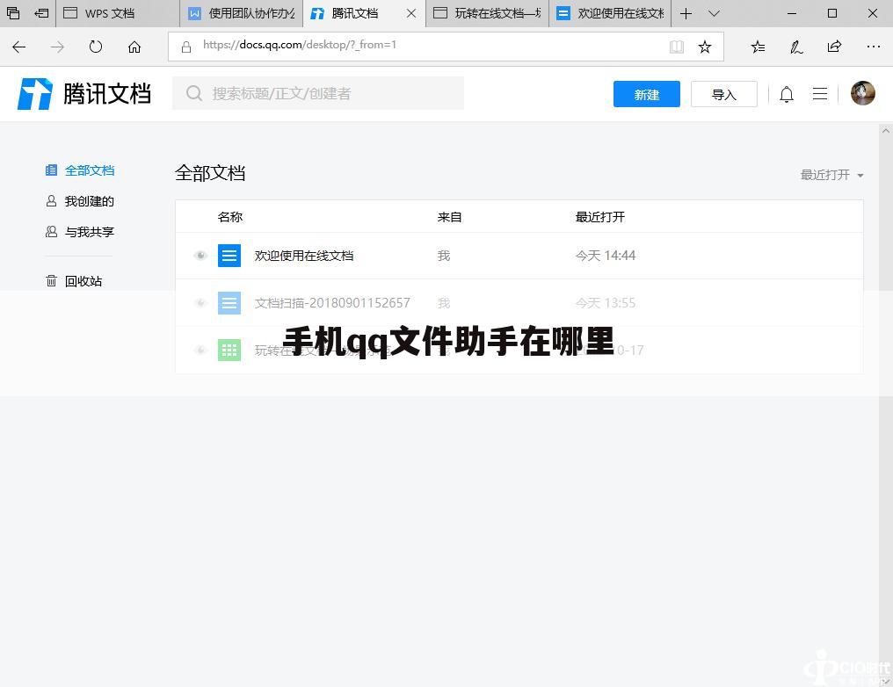Switch to 欢迎使用在线文档 tab
This screenshot has width=893, height=687.
(x=610, y=13)
